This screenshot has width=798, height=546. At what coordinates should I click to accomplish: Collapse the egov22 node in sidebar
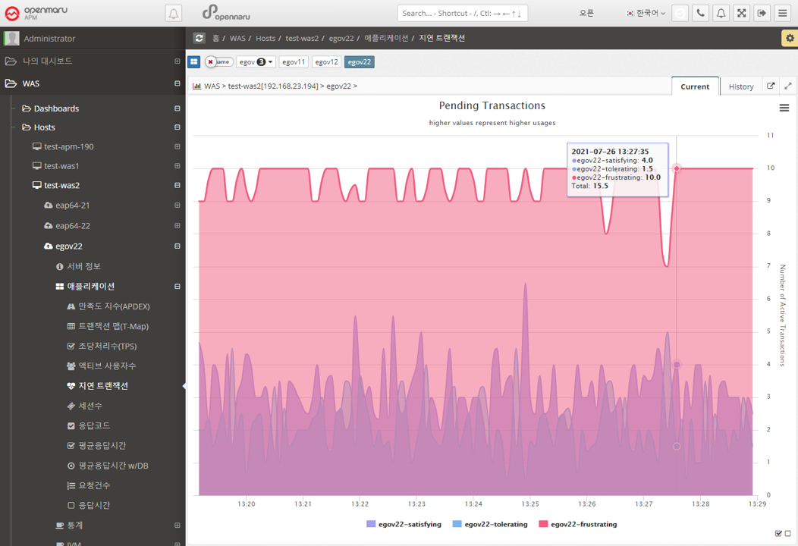pos(178,246)
